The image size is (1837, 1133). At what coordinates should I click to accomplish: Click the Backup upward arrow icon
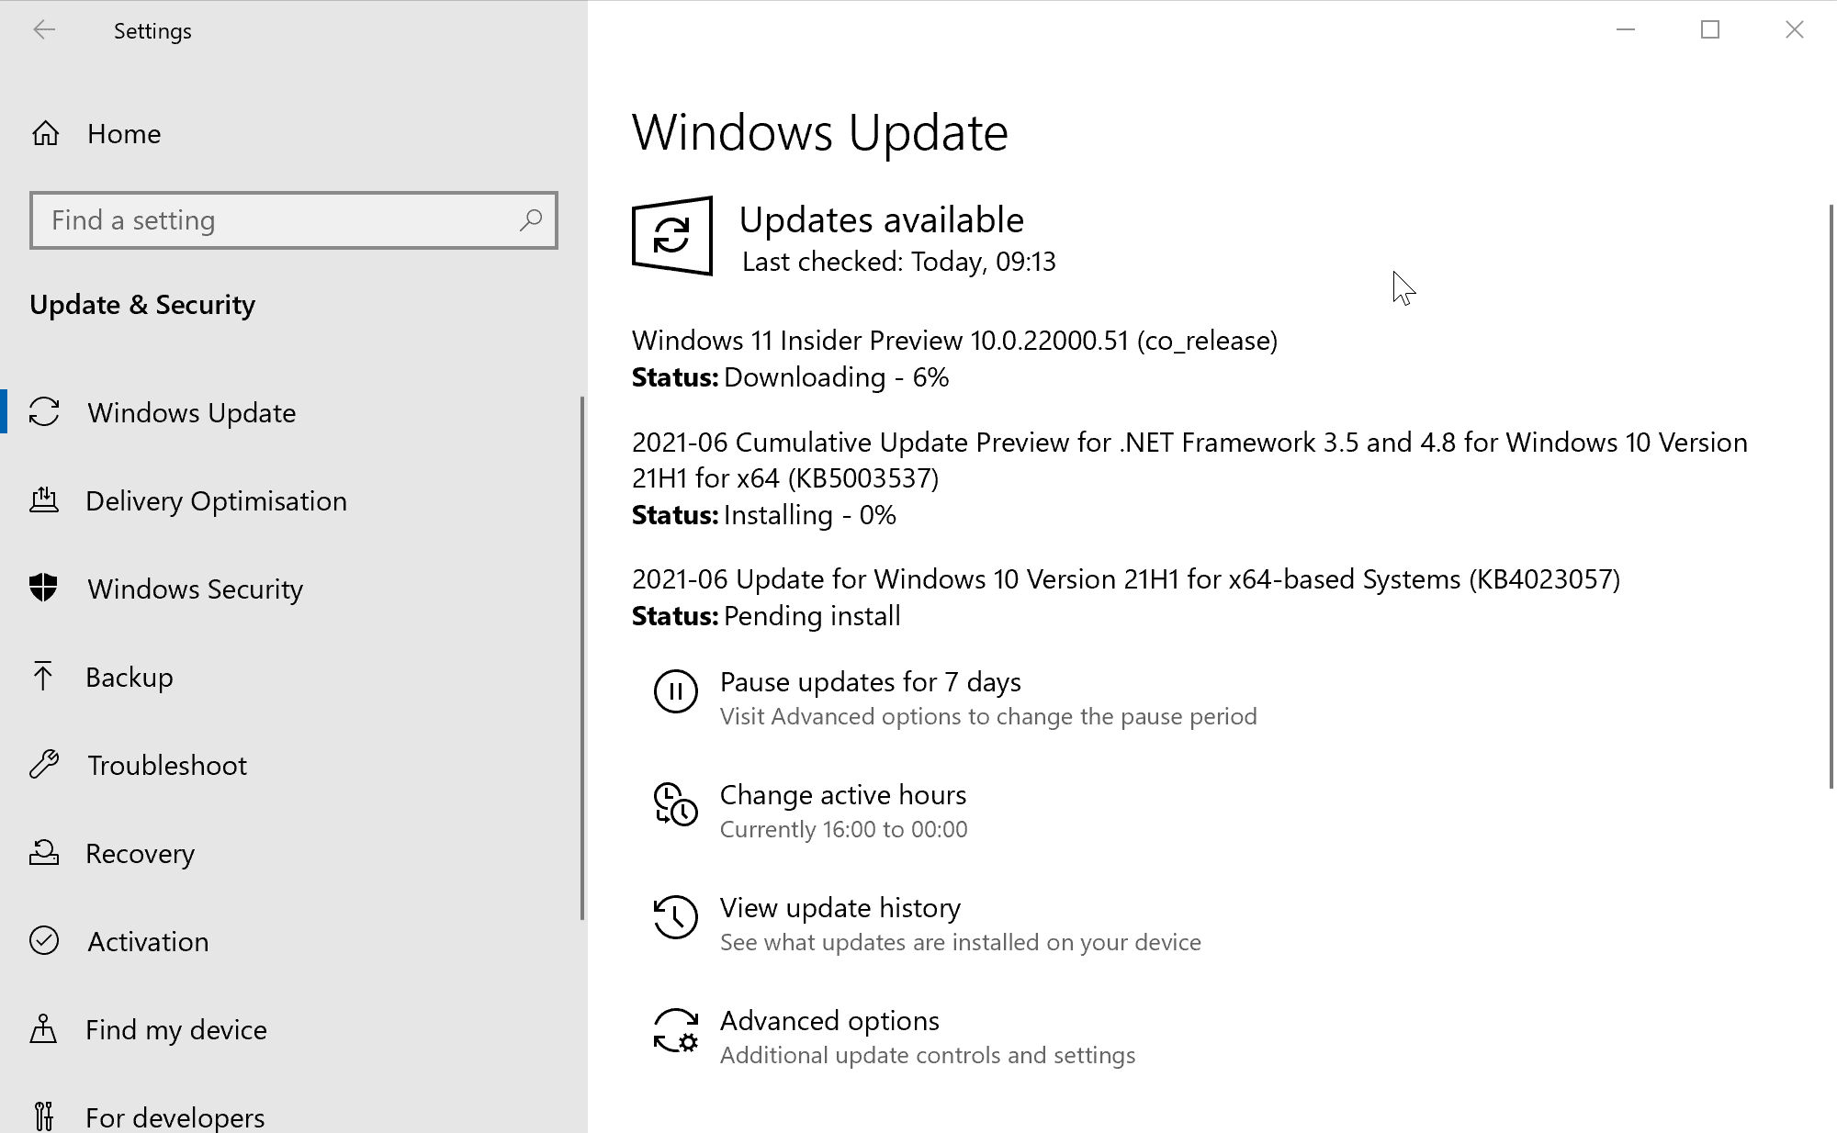tap(43, 676)
